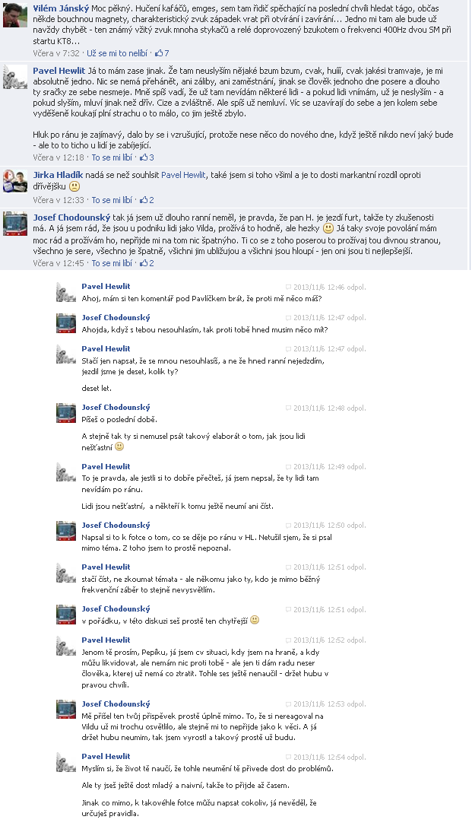Open Jirka Hladík's avatar thumbnail
The image size is (472, 826).
click(16, 181)
